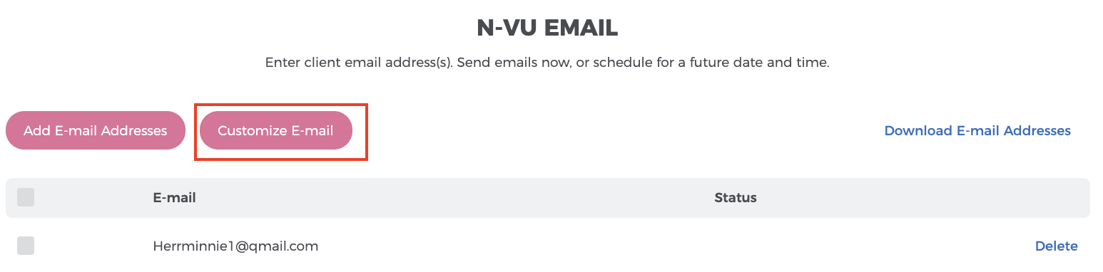This screenshot has width=1103, height=272.
Task: Tick the header row checkbox
Action: (26, 197)
